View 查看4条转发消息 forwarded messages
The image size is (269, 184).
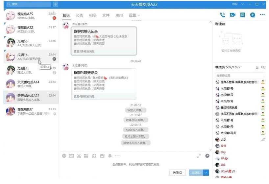84,96
